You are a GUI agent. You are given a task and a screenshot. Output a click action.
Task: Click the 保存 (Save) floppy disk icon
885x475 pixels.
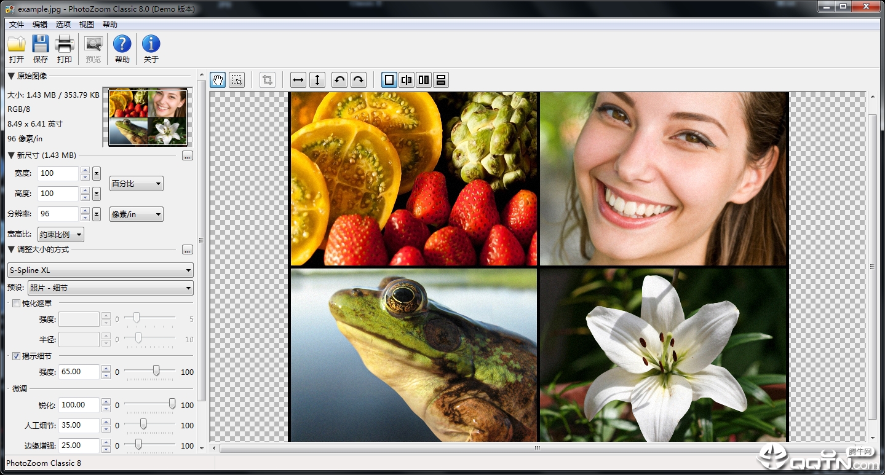point(41,44)
